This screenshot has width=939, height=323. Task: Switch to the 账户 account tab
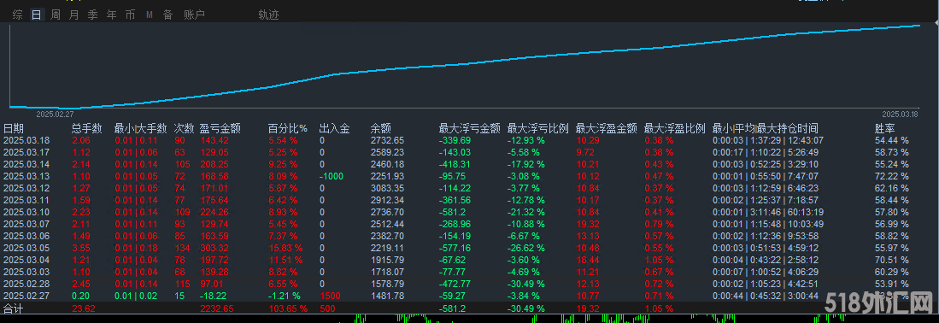pos(194,15)
